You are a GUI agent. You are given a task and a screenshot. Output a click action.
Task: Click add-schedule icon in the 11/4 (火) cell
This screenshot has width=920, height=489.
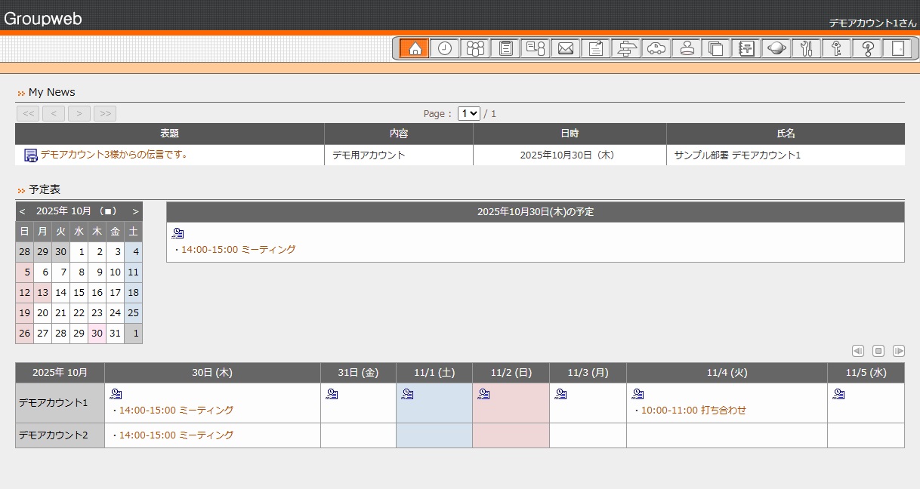coord(638,394)
